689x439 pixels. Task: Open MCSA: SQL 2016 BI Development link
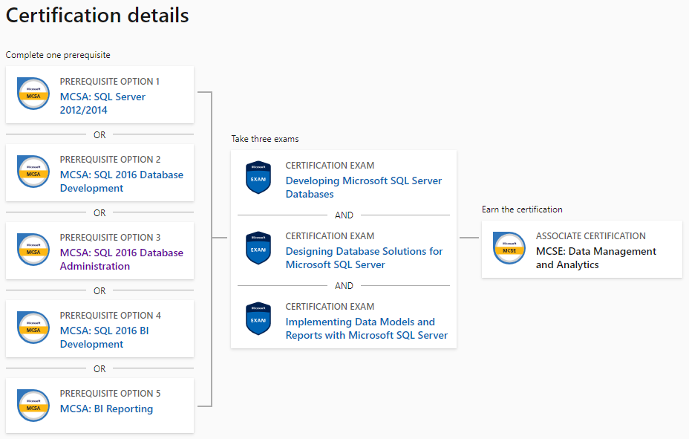coord(104,337)
